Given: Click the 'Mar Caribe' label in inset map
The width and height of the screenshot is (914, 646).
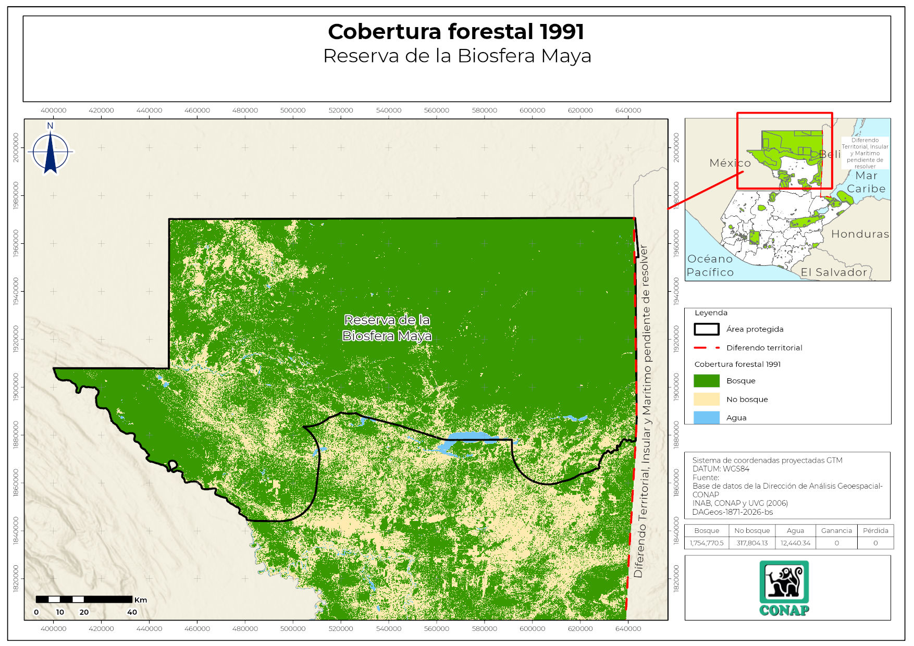Looking at the screenshot, I should click(866, 182).
